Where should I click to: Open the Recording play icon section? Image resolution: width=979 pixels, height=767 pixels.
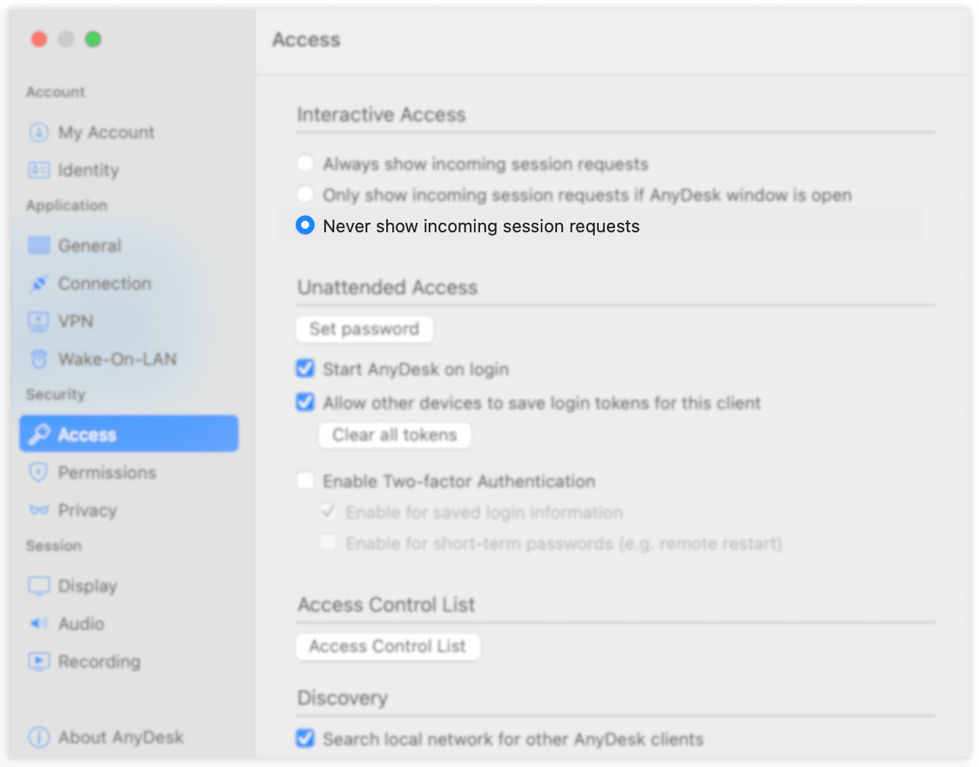tap(38, 661)
